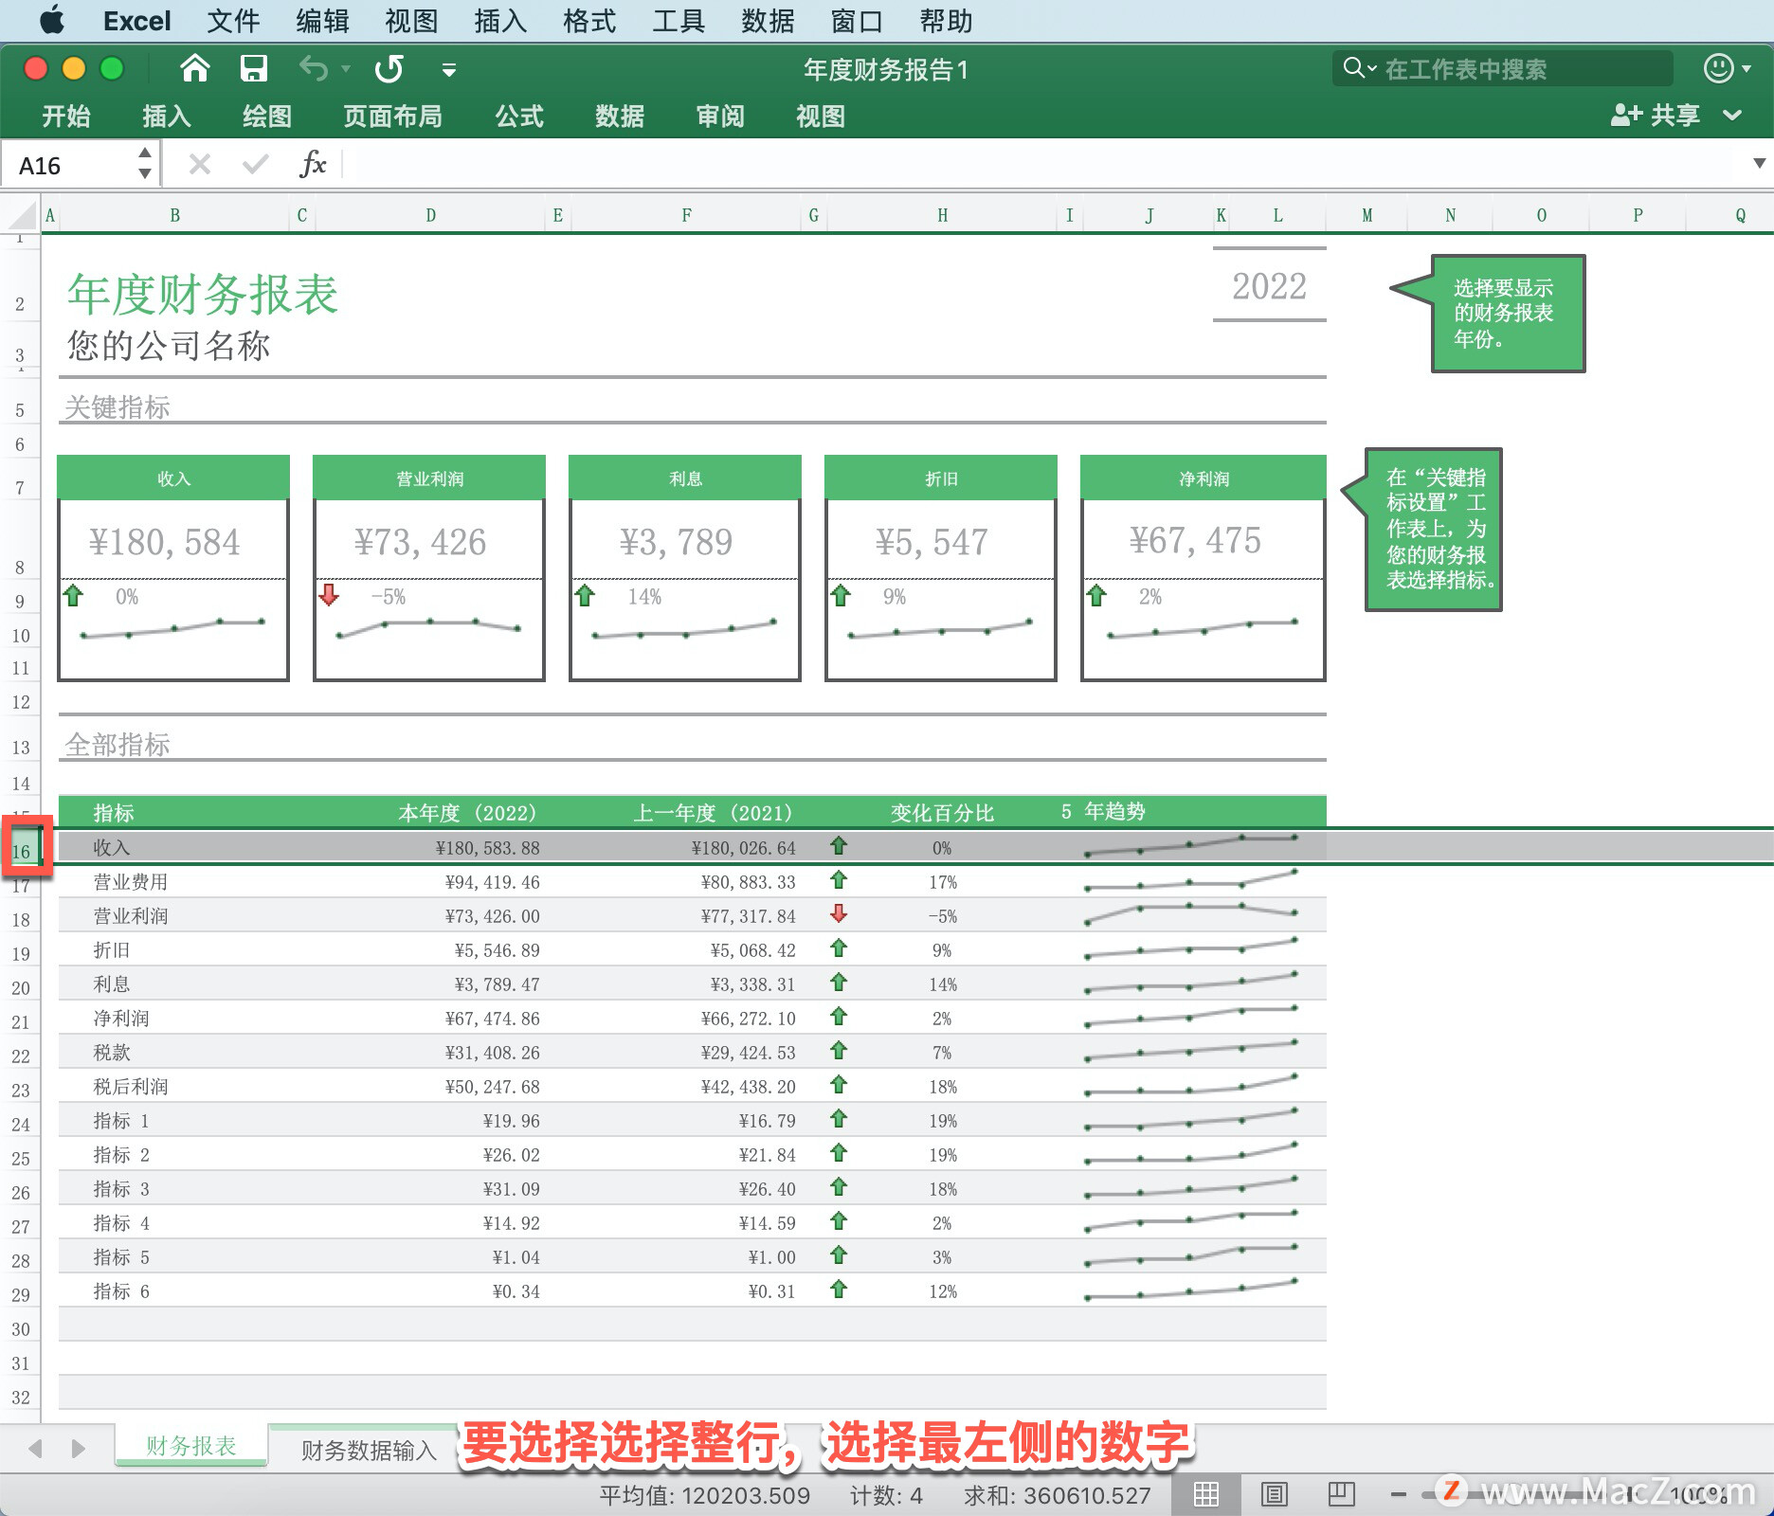Click the Undo arrow icon
This screenshot has width=1774, height=1516.
(x=313, y=68)
